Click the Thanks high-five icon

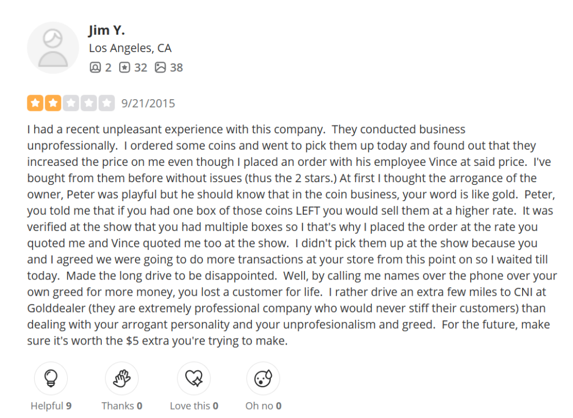pyautogui.click(x=121, y=378)
